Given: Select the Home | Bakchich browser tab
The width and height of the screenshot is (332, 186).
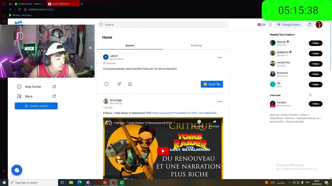Looking at the screenshot, I should pos(63,4).
